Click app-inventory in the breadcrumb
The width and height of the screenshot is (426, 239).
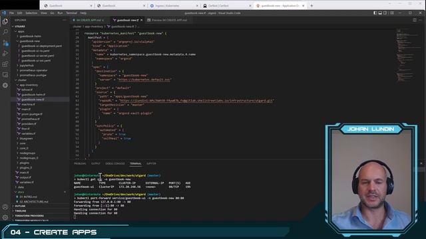(x=94, y=27)
